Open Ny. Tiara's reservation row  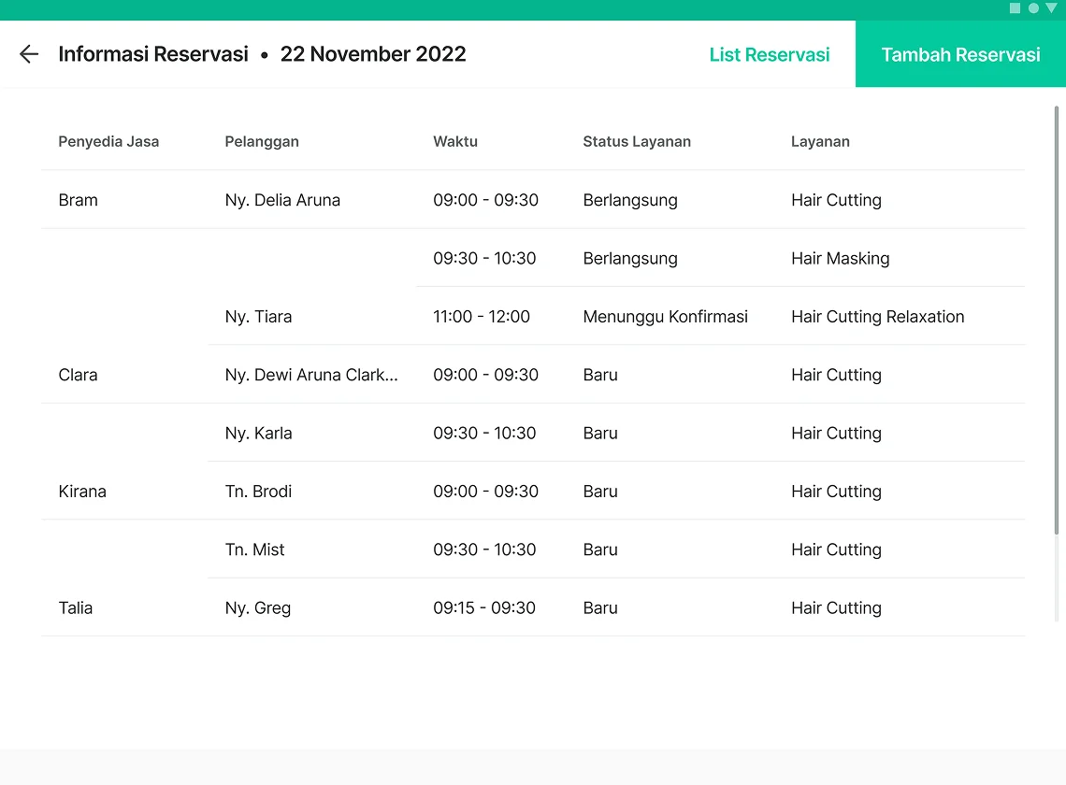coord(616,317)
